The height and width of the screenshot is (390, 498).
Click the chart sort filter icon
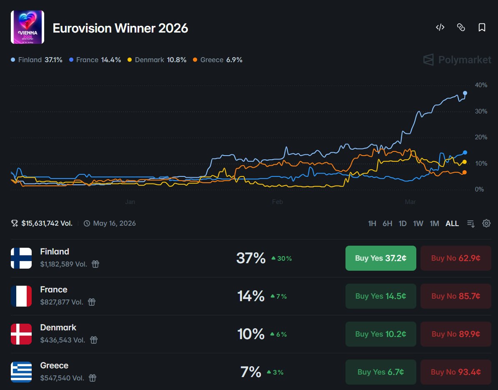pyautogui.click(x=471, y=224)
